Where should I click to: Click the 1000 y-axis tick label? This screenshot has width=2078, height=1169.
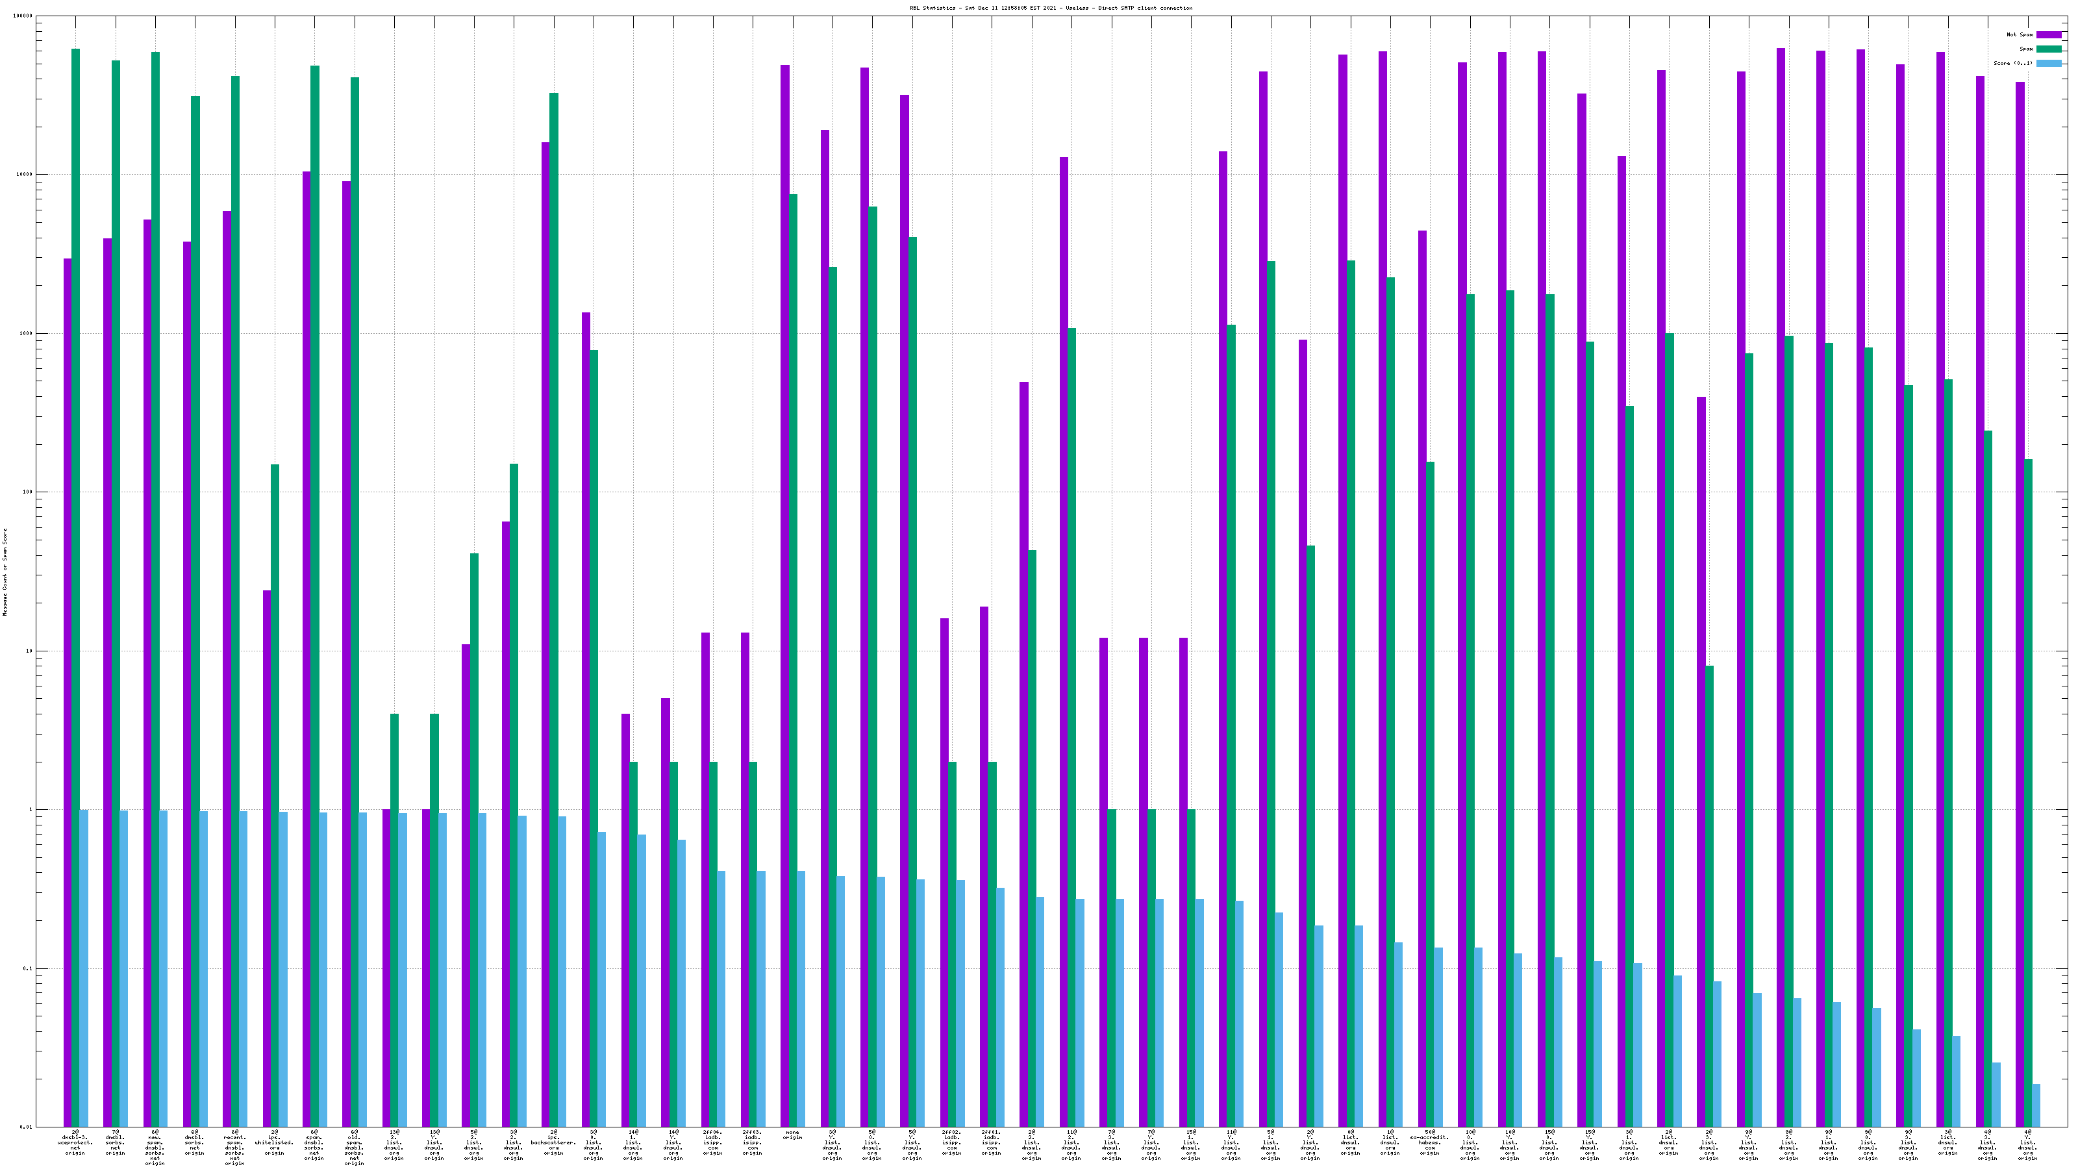[27, 333]
